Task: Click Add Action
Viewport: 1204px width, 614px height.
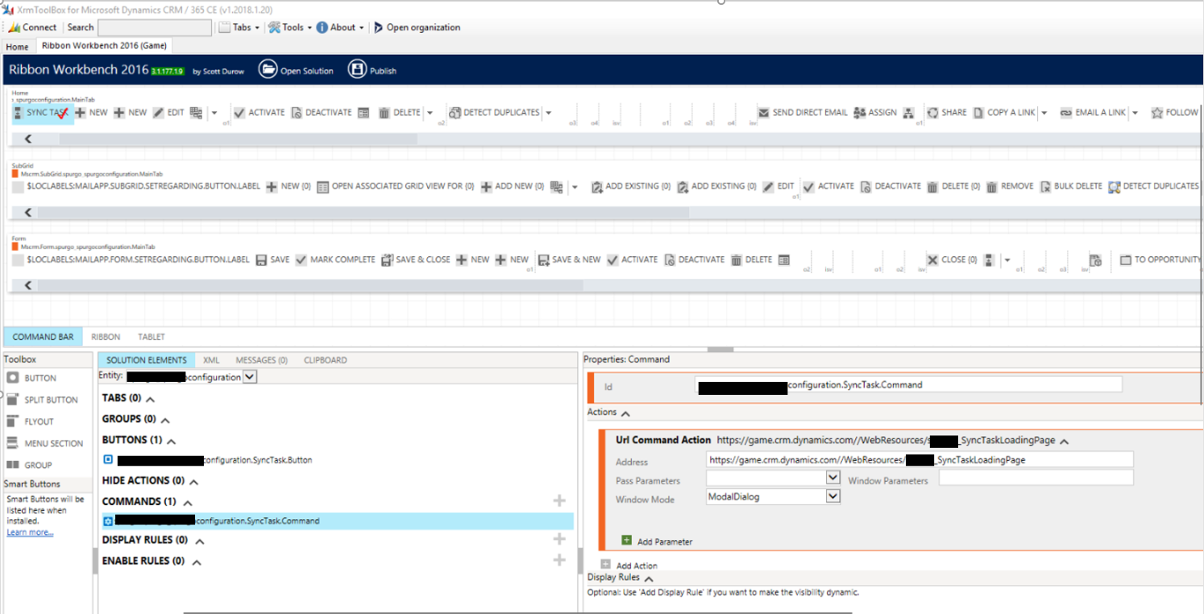Action: point(629,566)
